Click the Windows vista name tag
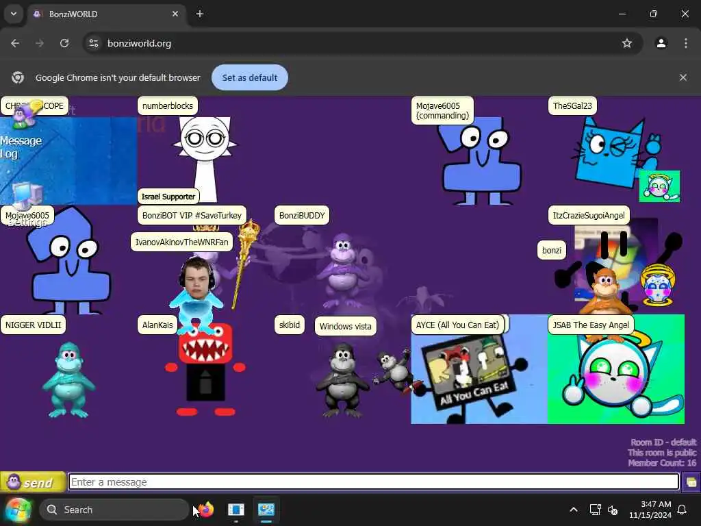 tap(345, 326)
